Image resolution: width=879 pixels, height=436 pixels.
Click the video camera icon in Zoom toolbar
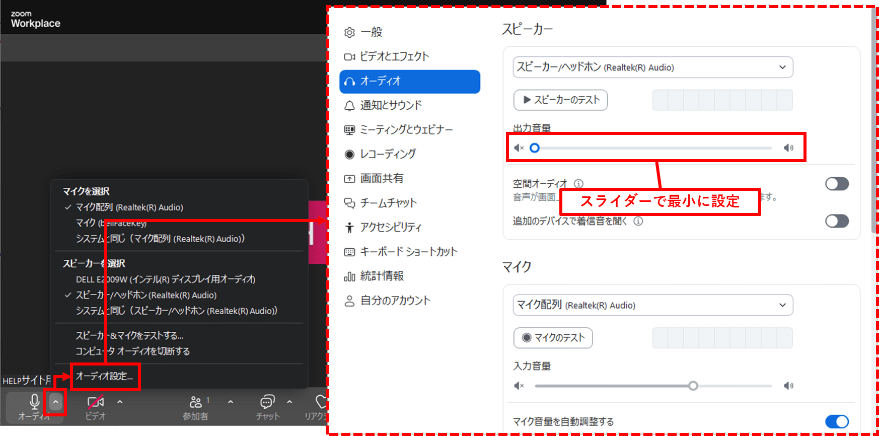(x=96, y=402)
